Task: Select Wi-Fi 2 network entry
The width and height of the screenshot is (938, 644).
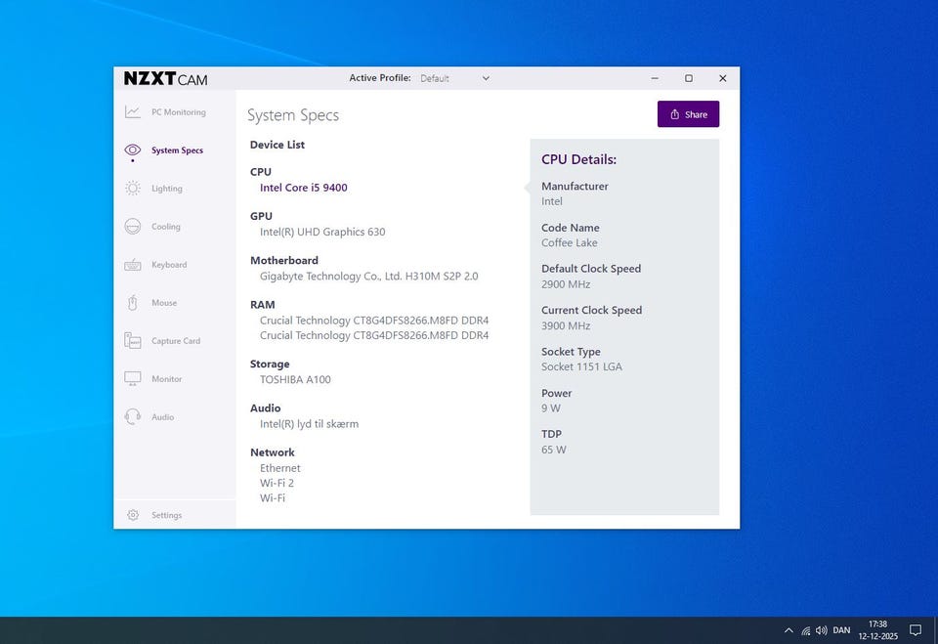Action: point(277,483)
